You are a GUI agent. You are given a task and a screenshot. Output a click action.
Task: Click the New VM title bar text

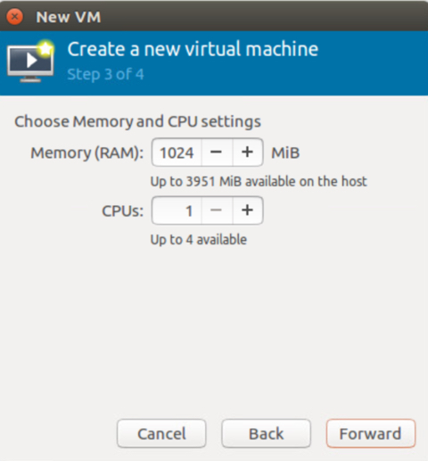click(69, 17)
